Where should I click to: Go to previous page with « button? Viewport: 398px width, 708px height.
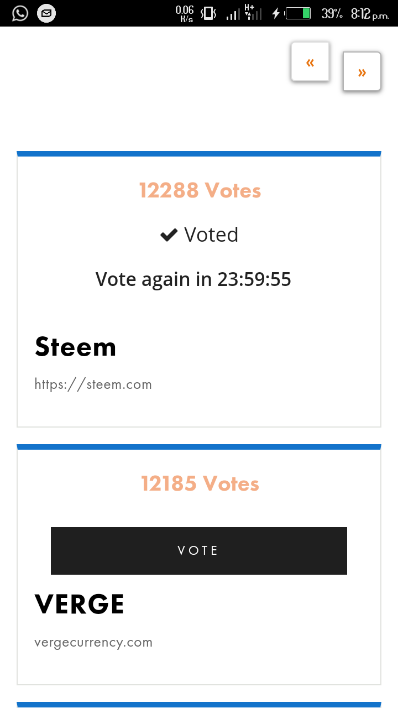310,62
